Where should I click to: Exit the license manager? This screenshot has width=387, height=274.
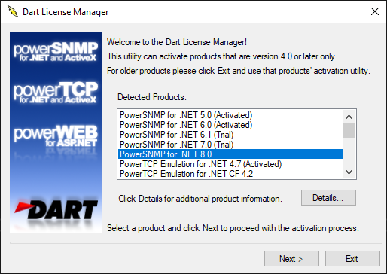point(352,258)
